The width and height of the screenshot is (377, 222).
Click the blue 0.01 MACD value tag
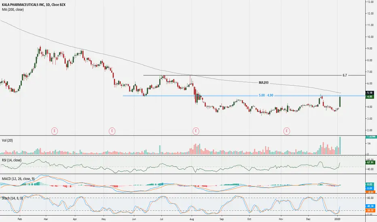(370, 188)
